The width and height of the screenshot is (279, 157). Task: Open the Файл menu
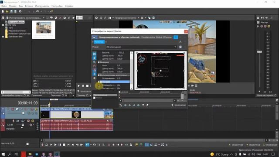click(x=4, y=6)
